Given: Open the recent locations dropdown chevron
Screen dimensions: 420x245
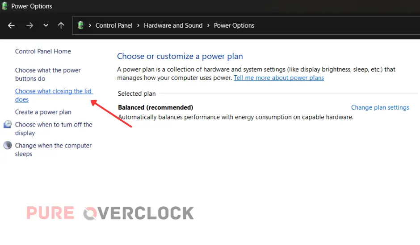Looking at the screenshot, I should click(x=46, y=25).
